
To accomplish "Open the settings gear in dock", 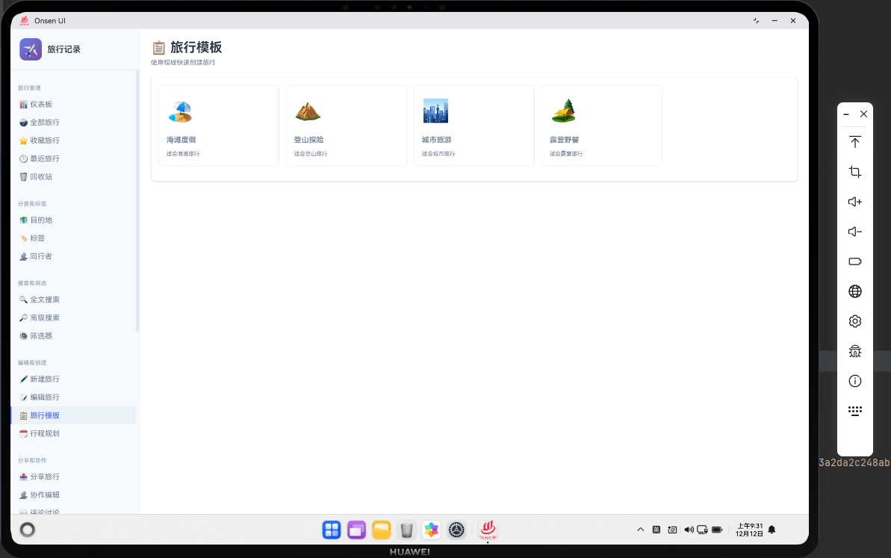I will tap(456, 530).
